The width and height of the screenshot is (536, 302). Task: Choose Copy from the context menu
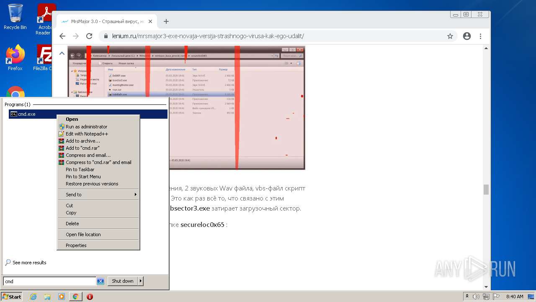pyautogui.click(x=98, y=213)
